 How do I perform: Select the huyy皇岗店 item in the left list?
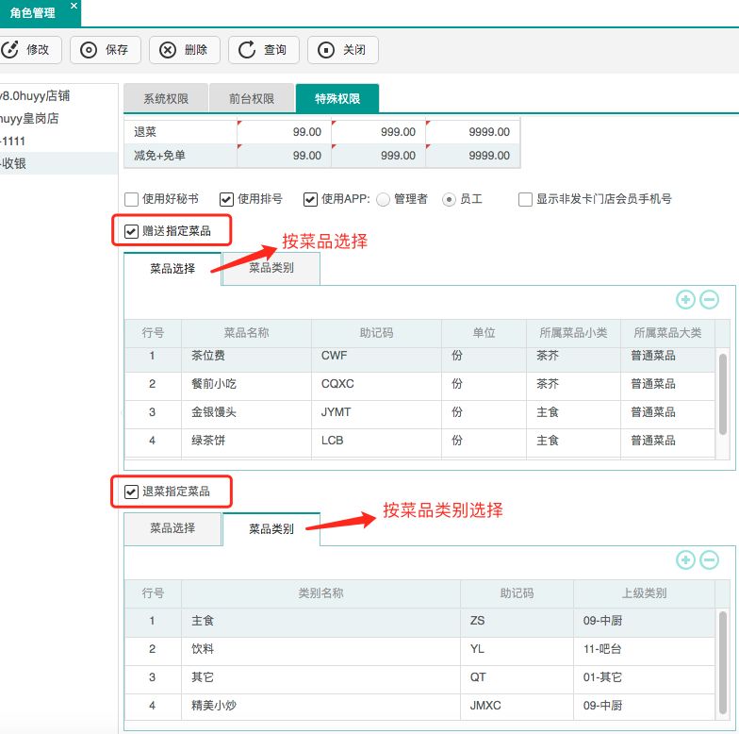click(58, 119)
